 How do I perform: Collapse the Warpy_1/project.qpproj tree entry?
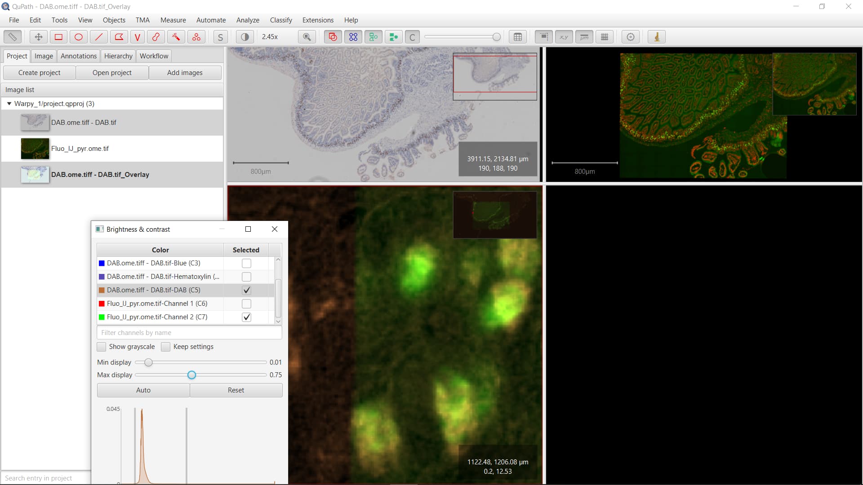[x=9, y=103]
